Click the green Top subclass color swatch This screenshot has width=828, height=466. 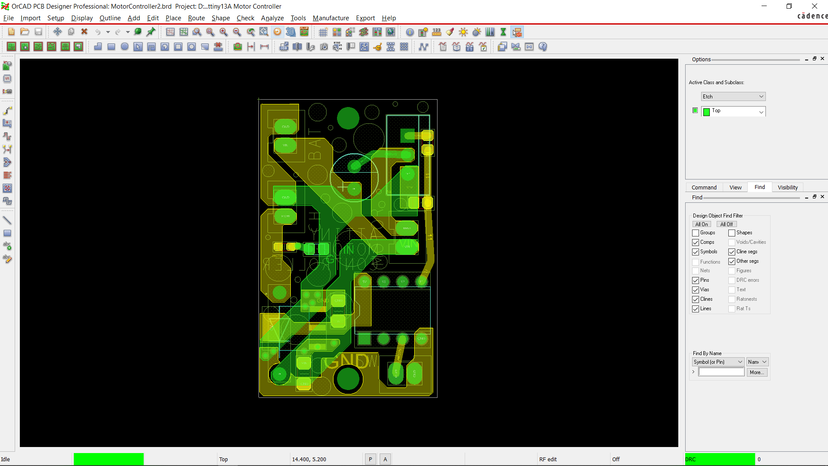(x=706, y=112)
